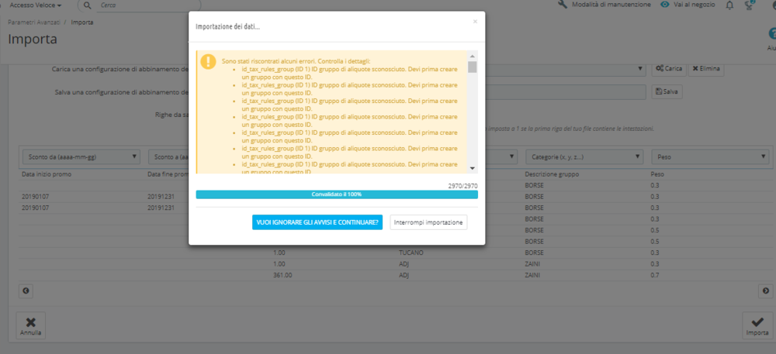Open Modalità di manutenzione link
Viewport: 776px width, 354px height.
tap(611, 5)
